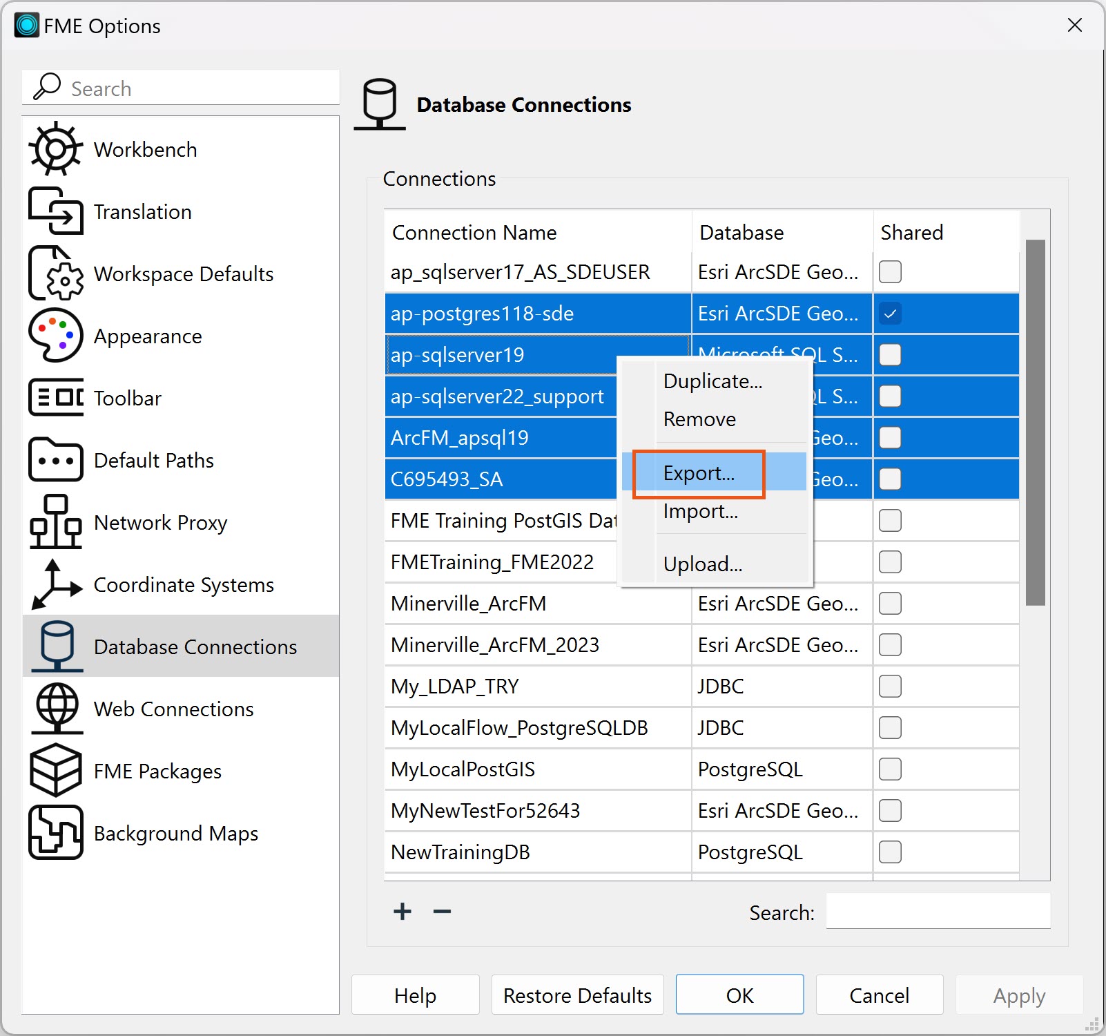This screenshot has width=1106, height=1036.
Task: Choose Import... from context menu
Action: click(715, 511)
